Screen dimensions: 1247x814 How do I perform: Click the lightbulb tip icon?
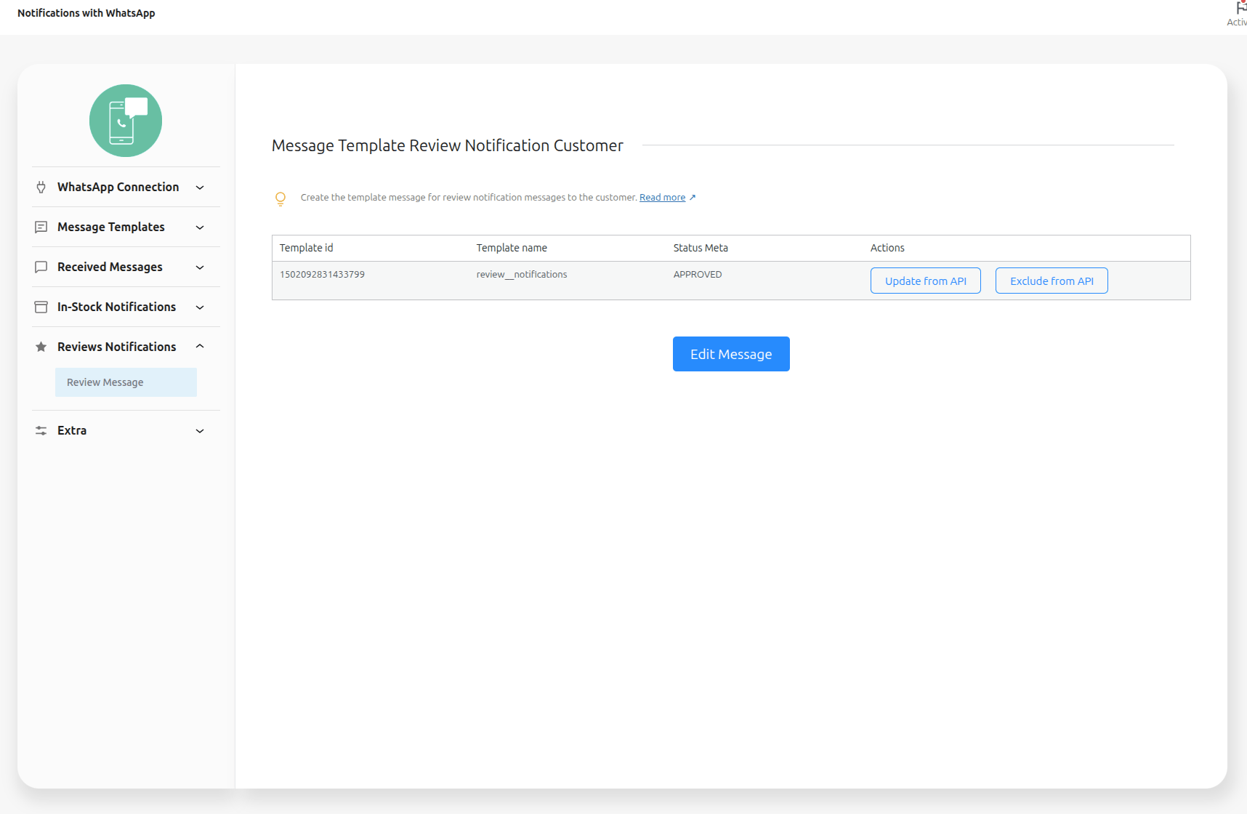coord(281,198)
